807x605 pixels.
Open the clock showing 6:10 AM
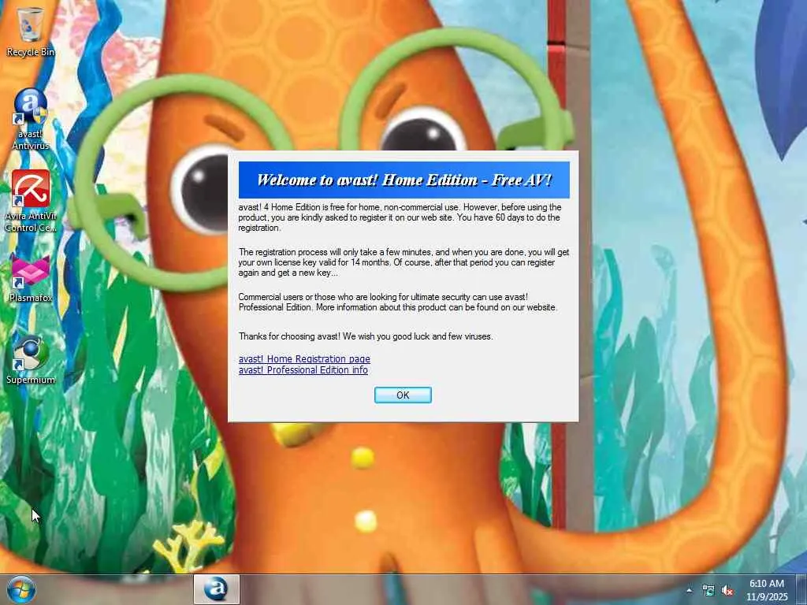click(x=767, y=590)
